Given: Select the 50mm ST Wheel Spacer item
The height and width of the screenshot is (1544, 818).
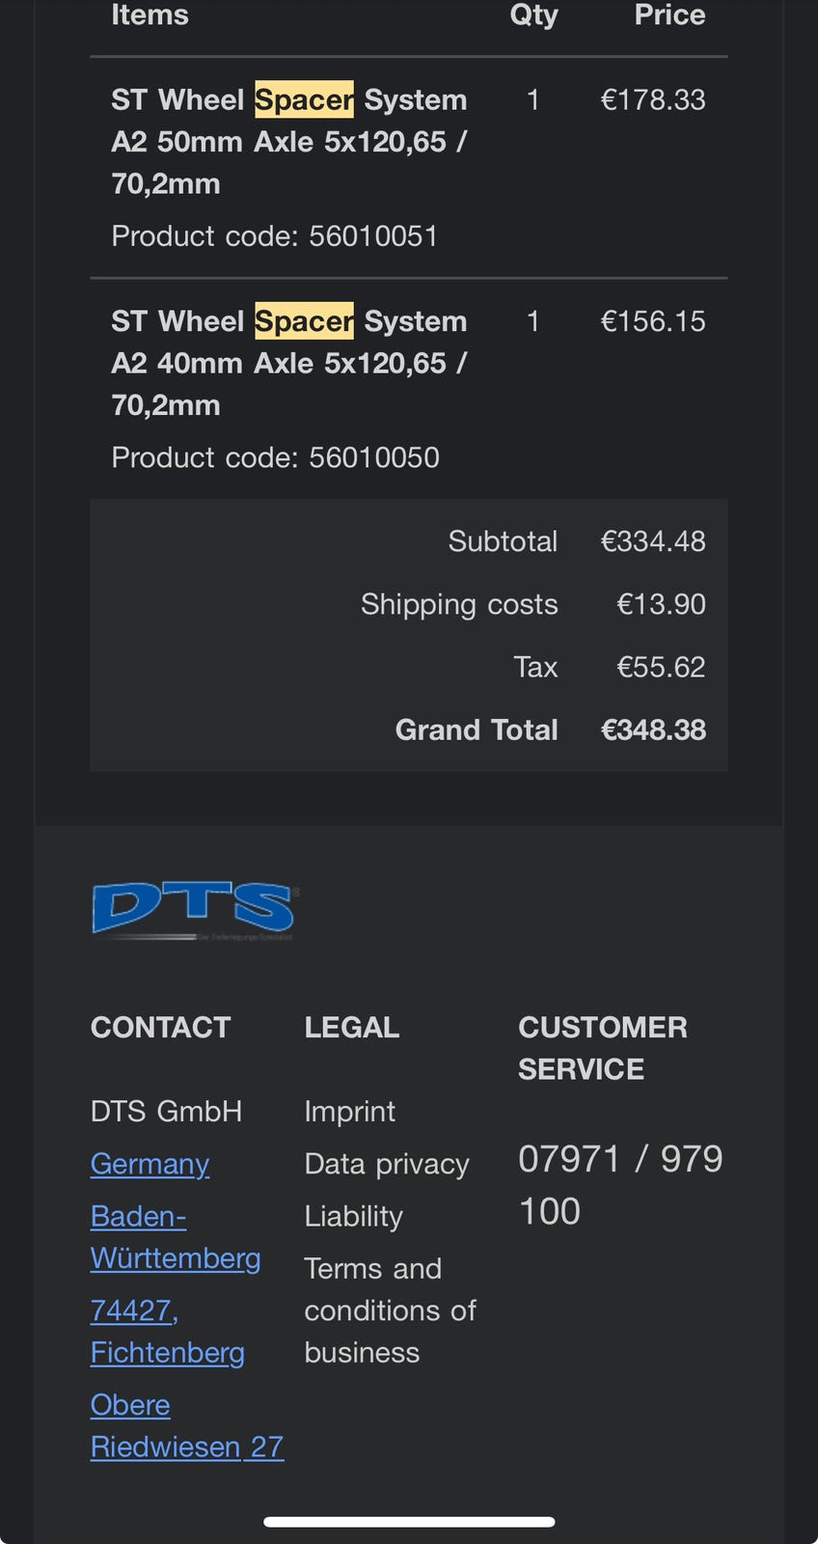Looking at the screenshot, I should tap(288, 142).
